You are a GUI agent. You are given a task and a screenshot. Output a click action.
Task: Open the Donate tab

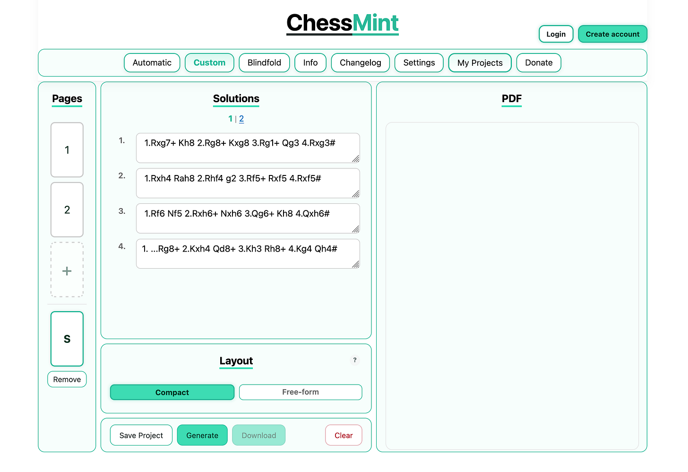click(539, 62)
